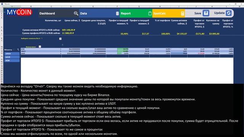Click the Монеты slicer header
This screenshot has width=244, height=137.
click(x=8, y=50)
